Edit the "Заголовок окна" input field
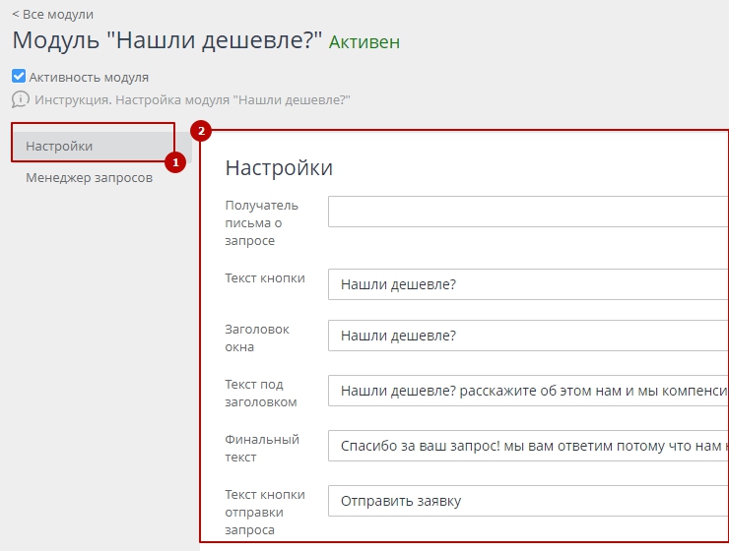This screenshot has width=729, height=551. (528, 336)
